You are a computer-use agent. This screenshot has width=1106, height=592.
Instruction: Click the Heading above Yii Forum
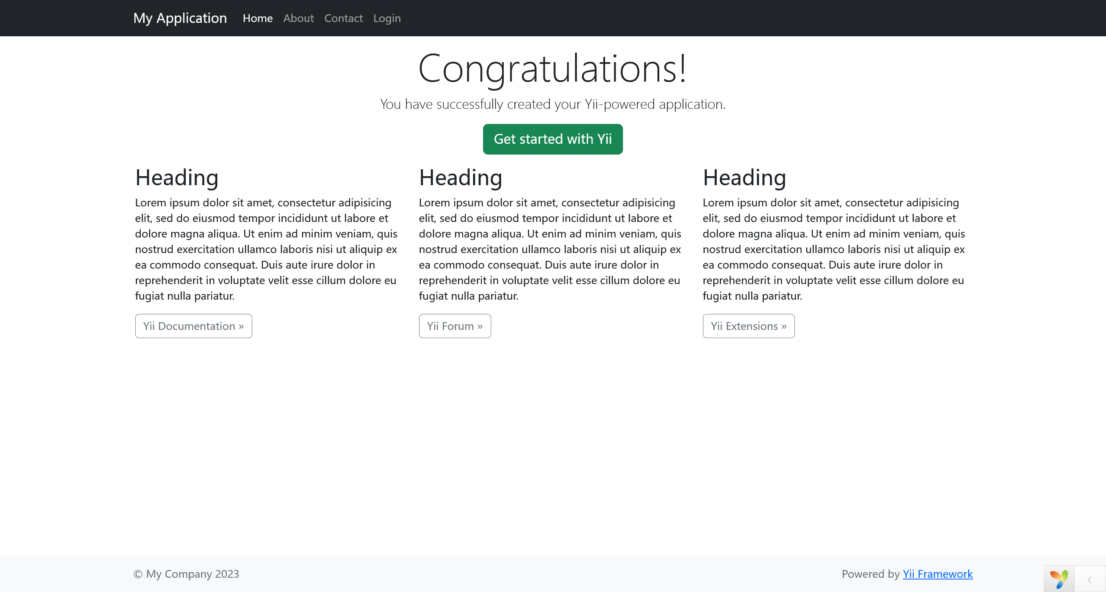461,178
